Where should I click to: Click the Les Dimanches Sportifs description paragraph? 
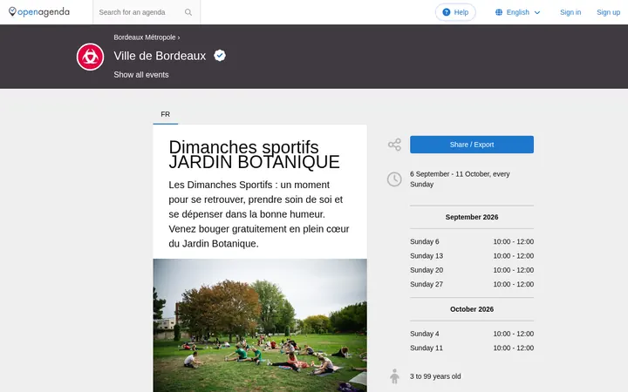pos(259,214)
